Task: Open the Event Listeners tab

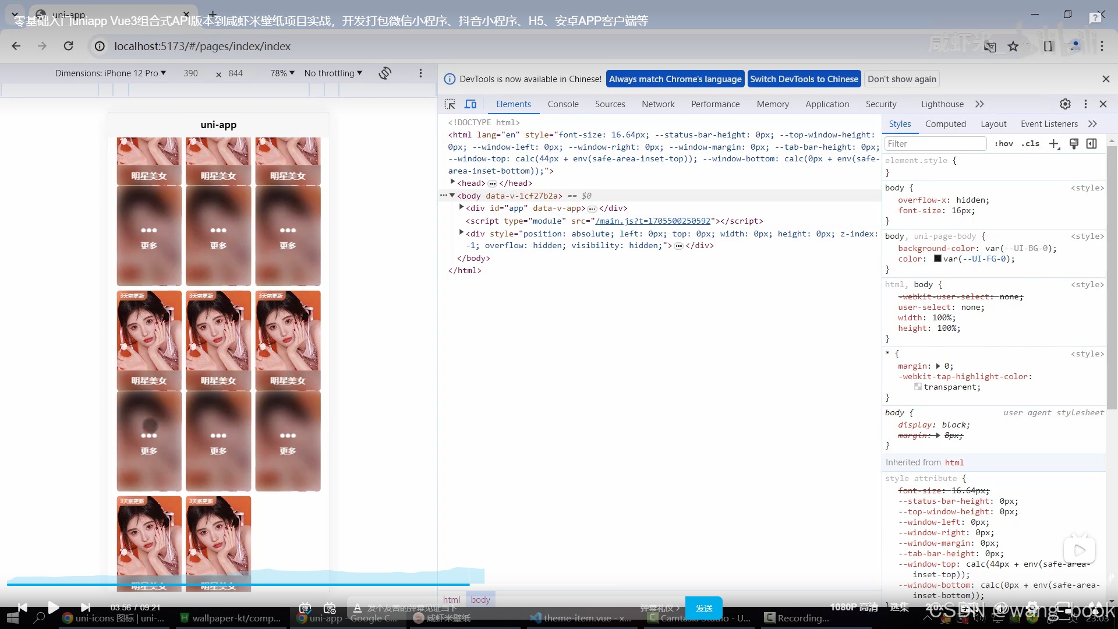Action: tap(1049, 123)
